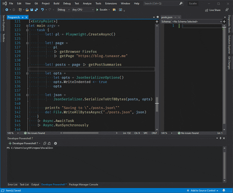Open the Developer PowerShell 7 profile dropdown arrow
This screenshot has height=193, width=233.
click(40, 144)
